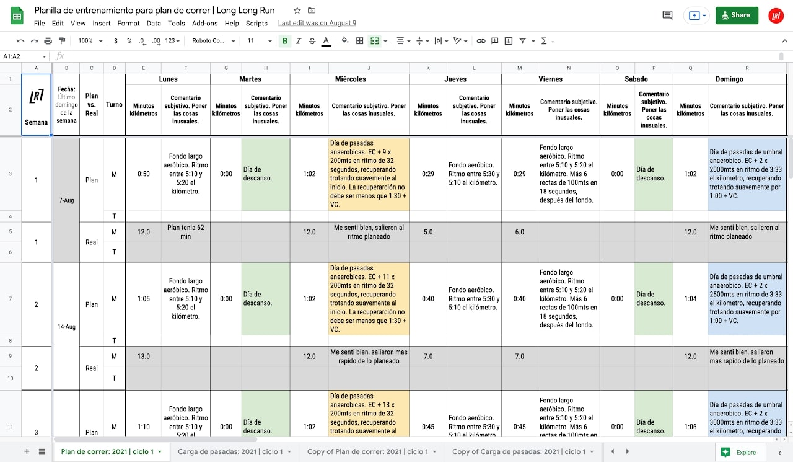Select the paint format tool
The image size is (793, 462).
(61, 41)
